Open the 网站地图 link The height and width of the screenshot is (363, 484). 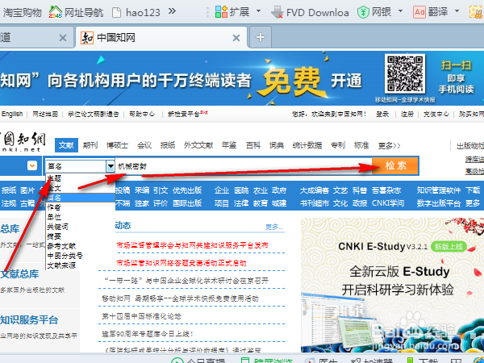pyautogui.click(x=45, y=115)
